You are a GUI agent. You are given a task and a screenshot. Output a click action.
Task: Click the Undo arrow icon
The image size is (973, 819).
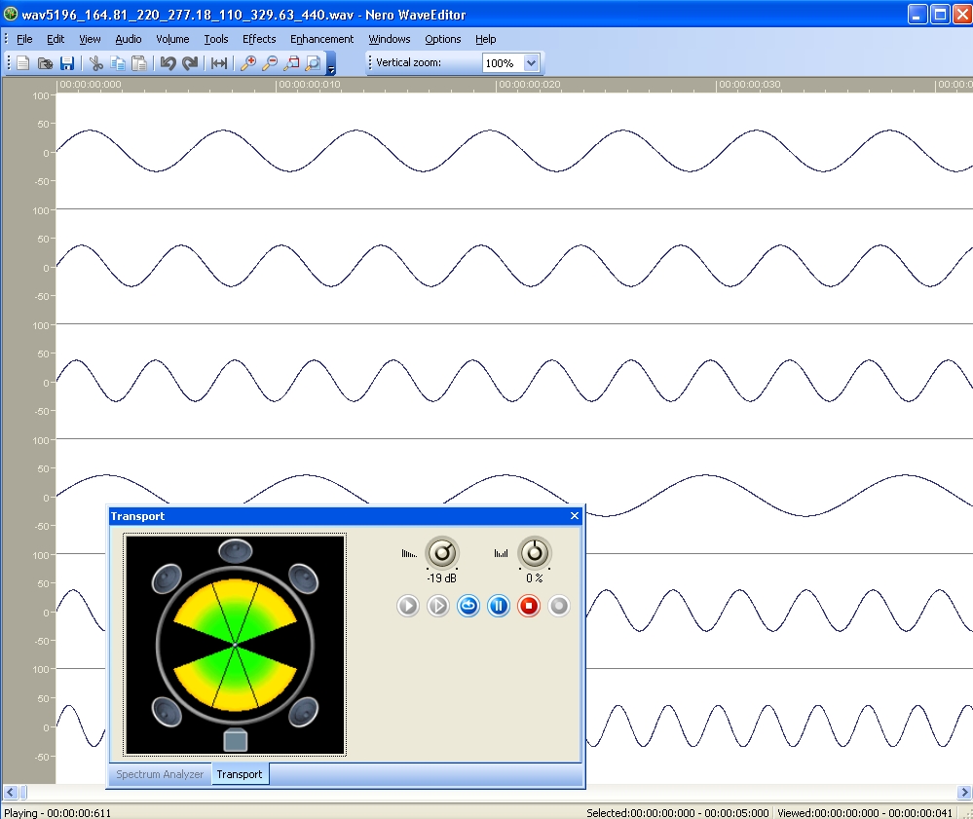coord(168,63)
